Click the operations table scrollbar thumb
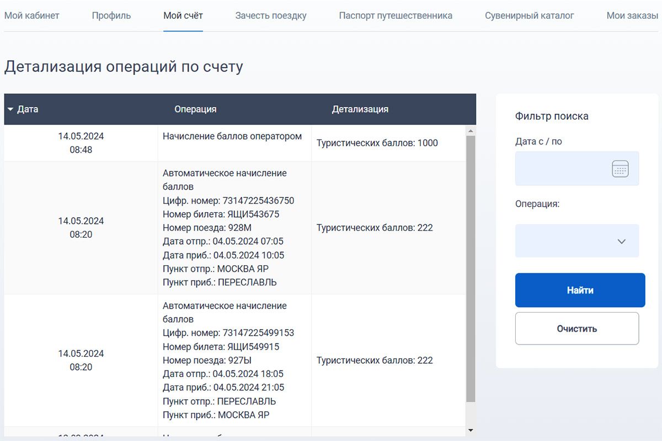This screenshot has height=441, width=662. pyautogui.click(x=471, y=265)
